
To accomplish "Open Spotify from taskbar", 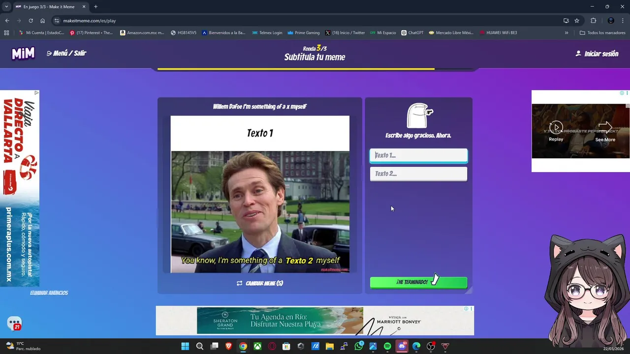I will [x=387, y=346].
